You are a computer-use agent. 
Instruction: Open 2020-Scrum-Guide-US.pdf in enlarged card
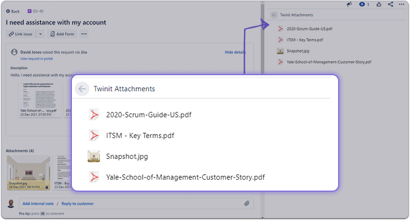coord(148,115)
